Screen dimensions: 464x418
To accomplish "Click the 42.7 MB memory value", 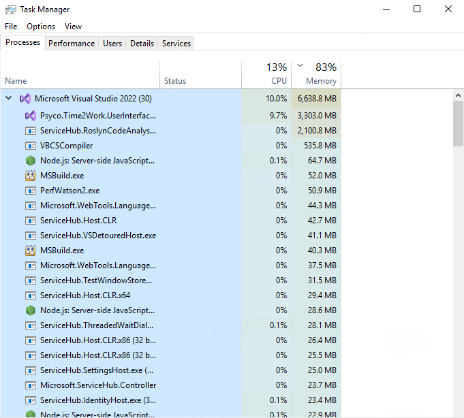I will click(322, 221).
